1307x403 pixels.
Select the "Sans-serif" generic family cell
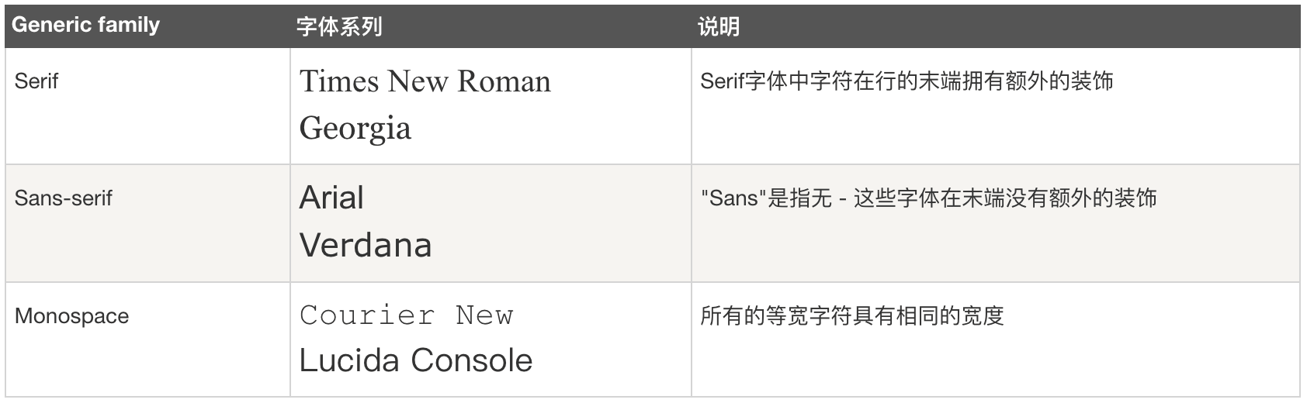pyautogui.click(x=63, y=198)
